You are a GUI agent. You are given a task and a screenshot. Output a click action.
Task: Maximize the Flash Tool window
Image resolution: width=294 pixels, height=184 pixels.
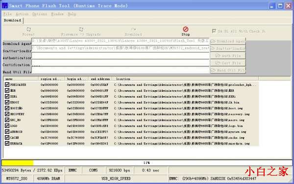coord(280,6)
